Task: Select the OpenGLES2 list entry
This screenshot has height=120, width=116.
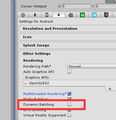Action: click(x=70, y=83)
